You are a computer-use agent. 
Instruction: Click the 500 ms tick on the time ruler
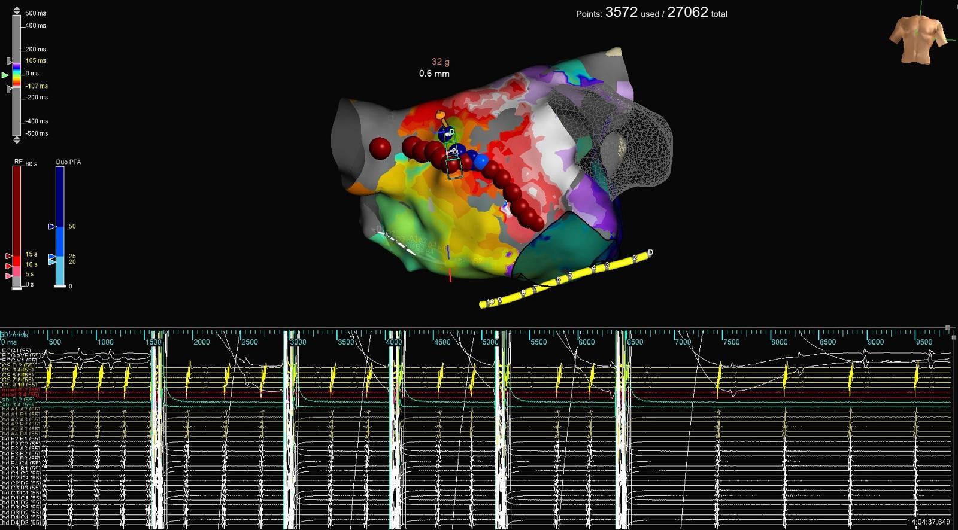pyautogui.click(x=54, y=342)
